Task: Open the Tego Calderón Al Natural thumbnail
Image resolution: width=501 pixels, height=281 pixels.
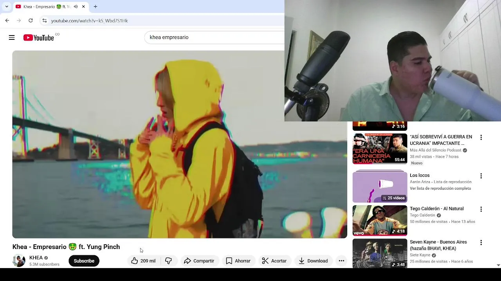Action: (x=380, y=221)
